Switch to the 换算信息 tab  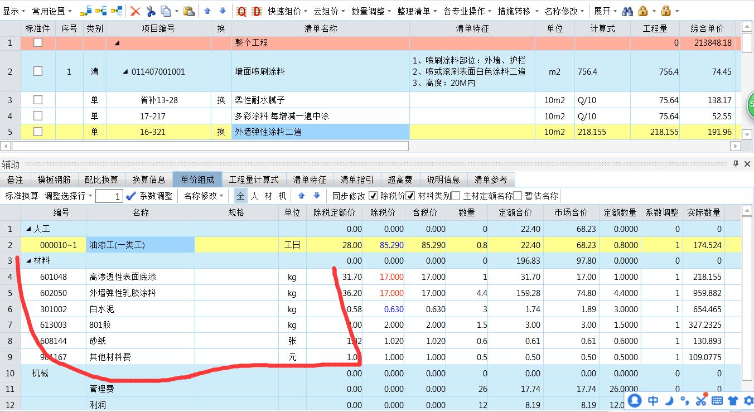[149, 180]
